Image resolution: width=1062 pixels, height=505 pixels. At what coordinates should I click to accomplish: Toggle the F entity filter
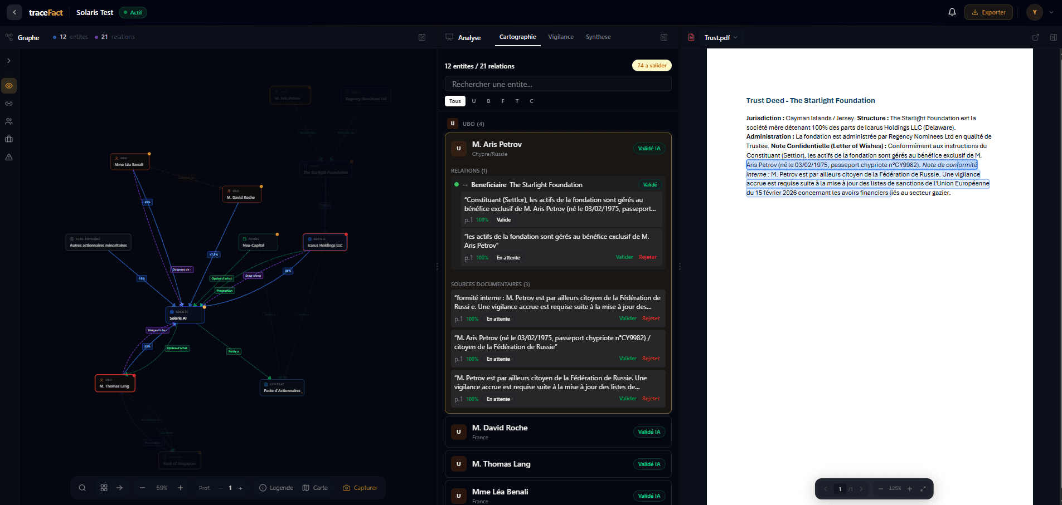[x=502, y=101]
